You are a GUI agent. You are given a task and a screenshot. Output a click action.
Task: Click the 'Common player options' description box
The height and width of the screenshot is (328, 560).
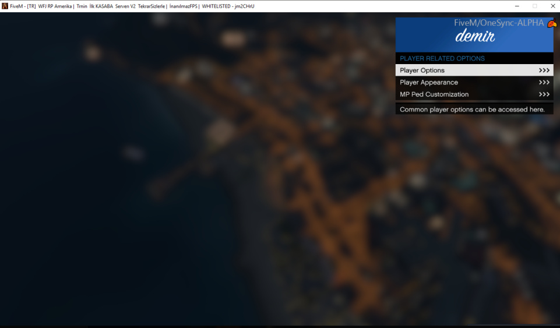474,109
